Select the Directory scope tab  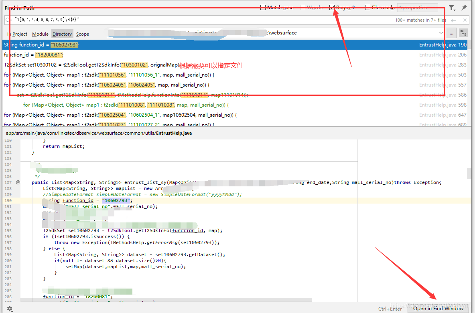tap(62, 34)
